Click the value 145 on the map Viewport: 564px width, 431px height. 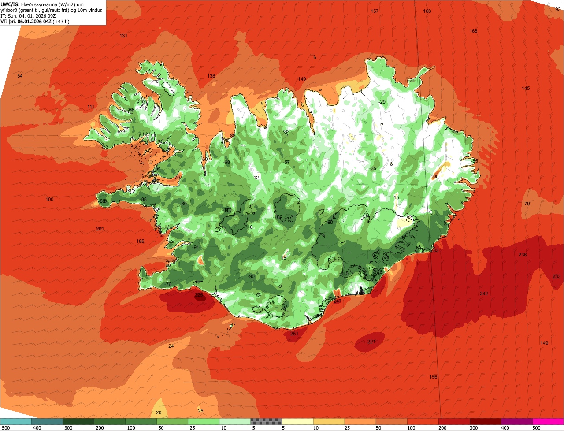(x=526, y=89)
